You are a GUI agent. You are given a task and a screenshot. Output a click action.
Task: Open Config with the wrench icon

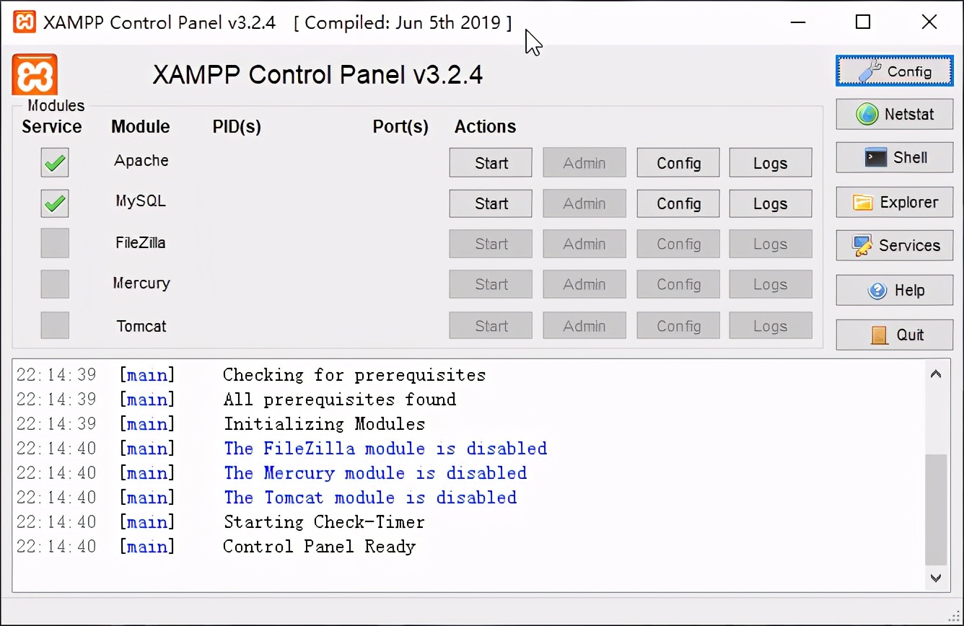pos(895,71)
